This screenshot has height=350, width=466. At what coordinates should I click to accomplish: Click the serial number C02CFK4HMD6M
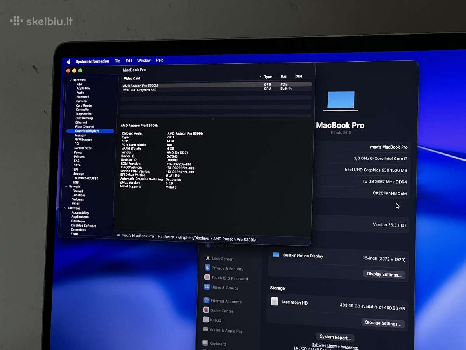(x=389, y=193)
